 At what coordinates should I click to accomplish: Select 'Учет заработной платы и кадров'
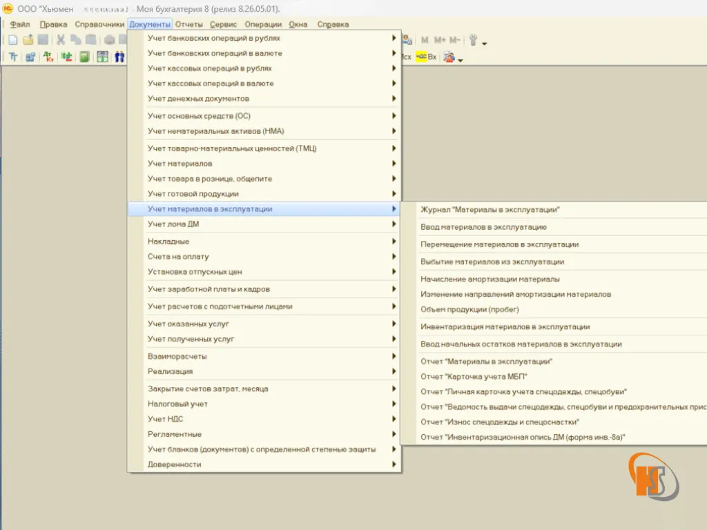pos(264,289)
